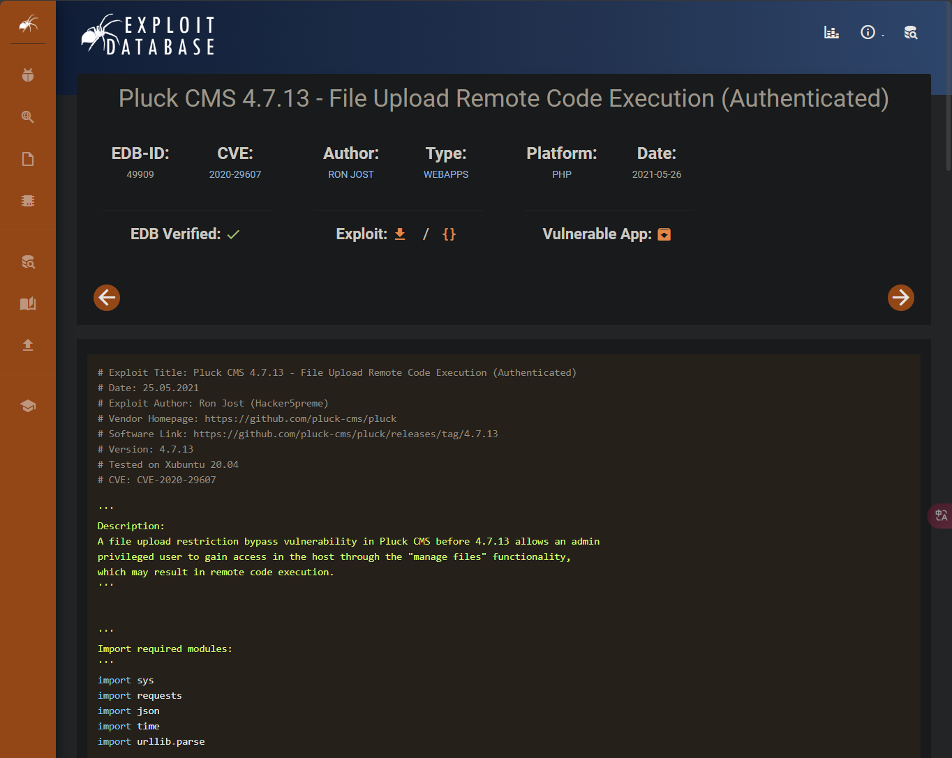The width and height of the screenshot is (952, 758).
Task: Expand the About info dropdown in header
Action: (870, 33)
